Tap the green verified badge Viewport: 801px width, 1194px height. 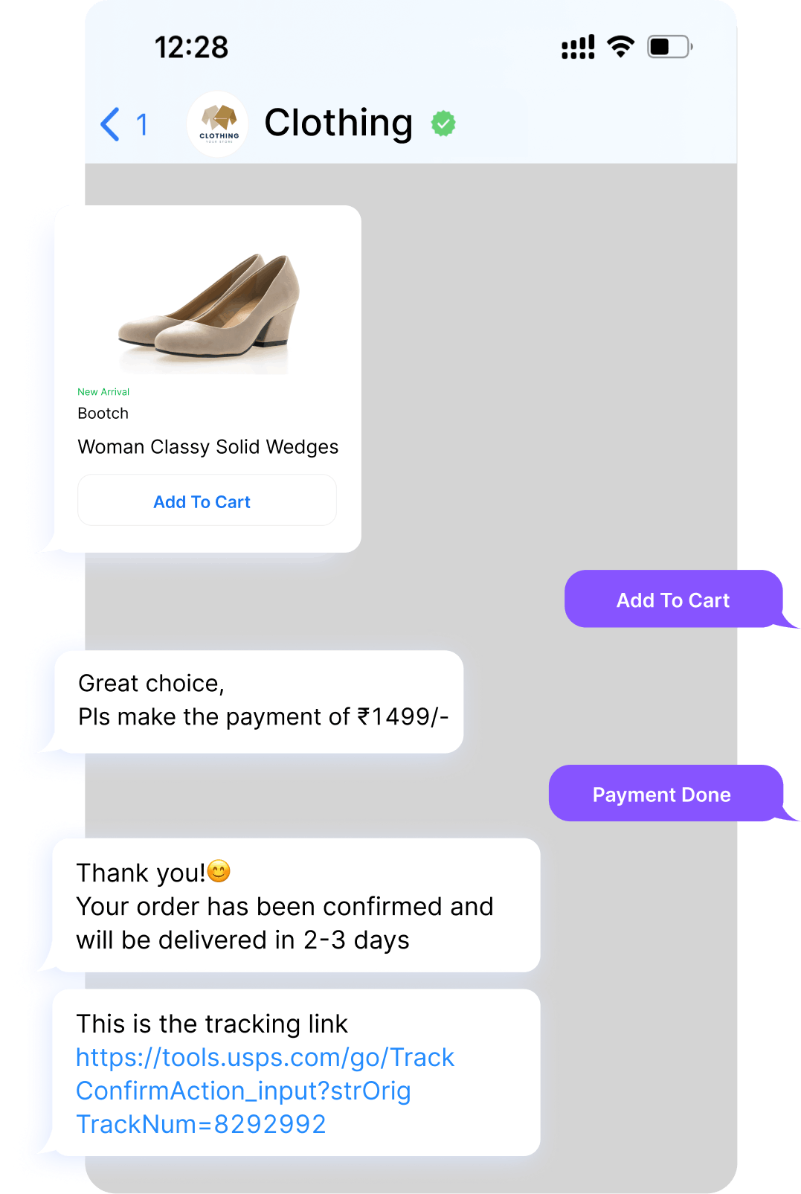pyautogui.click(x=444, y=123)
